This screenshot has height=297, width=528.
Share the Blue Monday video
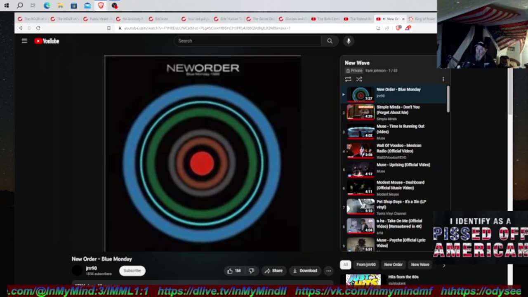(273, 271)
